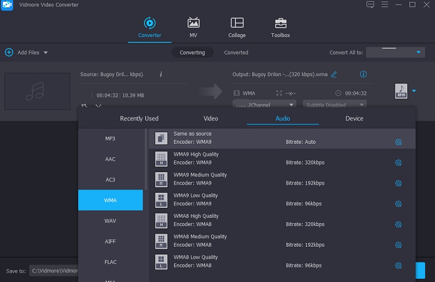Image resolution: width=435 pixels, height=282 pixels.
Task: Open the Add Files dropdown arrow
Action: [x=46, y=53]
